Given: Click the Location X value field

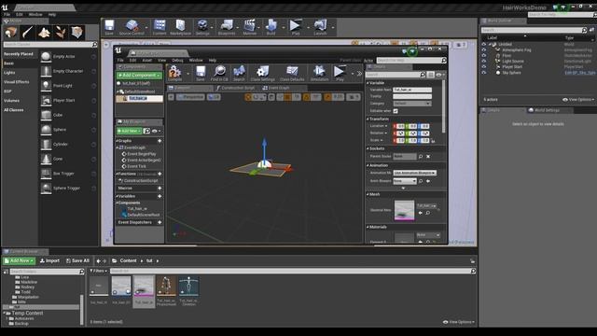Looking at the screenshot, I should [x=399, y=126].
